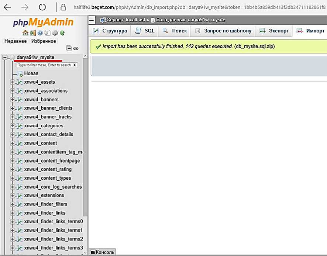Image resolution: width=327 pixels, height=256 pixels.
Task: Click the Collapse all tree icon
Action: pyautogui.click(x=69, y=48)
